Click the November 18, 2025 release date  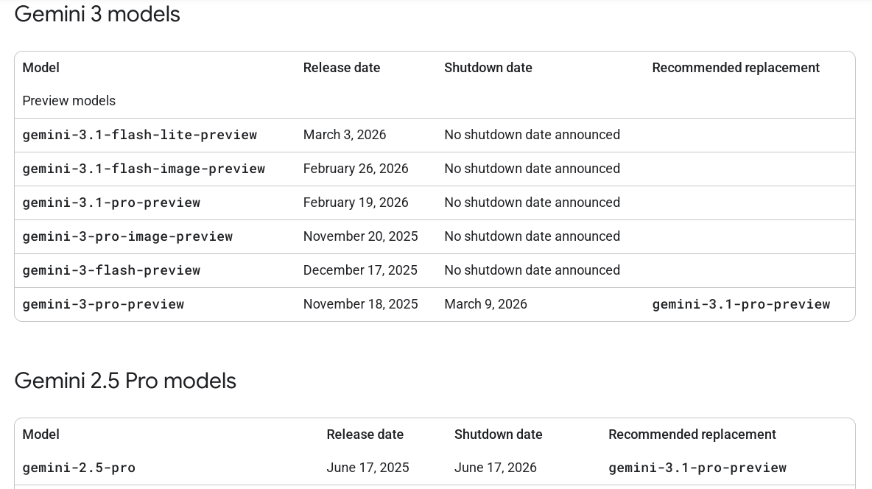coord(360,304)
